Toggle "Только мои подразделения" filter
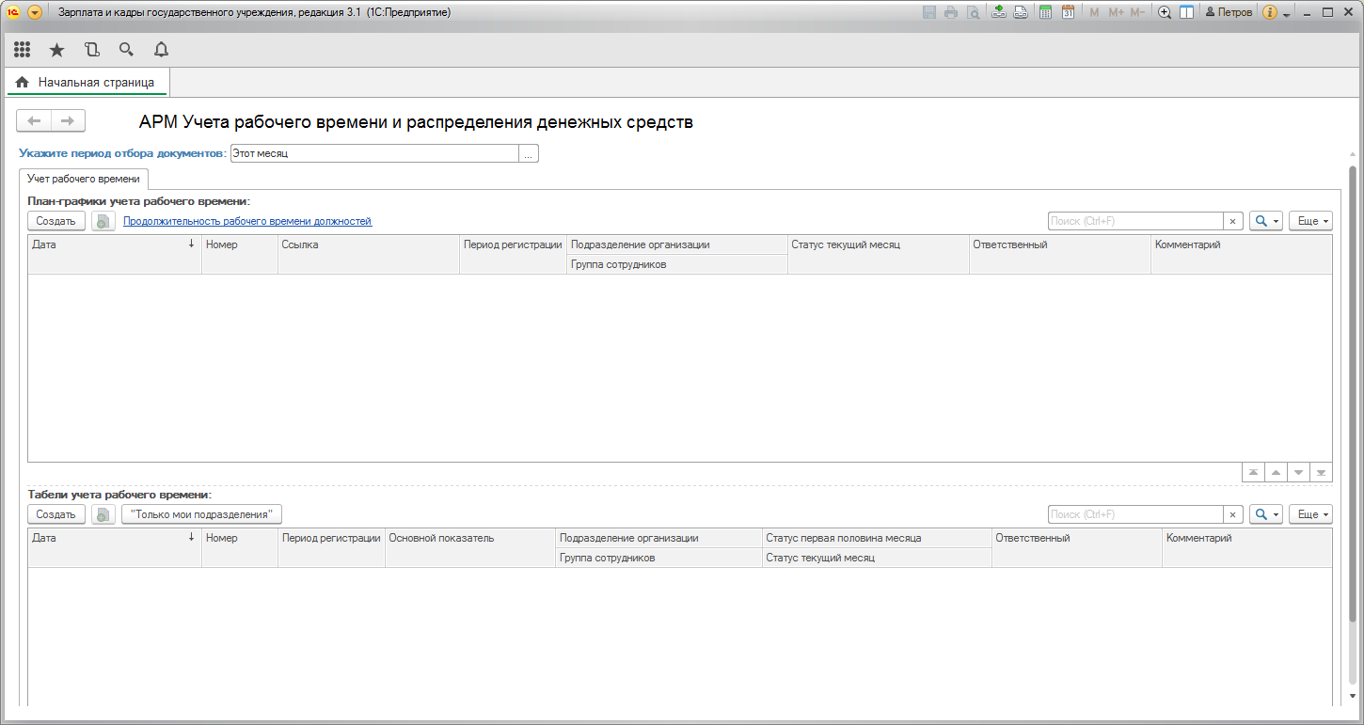 (x=201, y=514)
